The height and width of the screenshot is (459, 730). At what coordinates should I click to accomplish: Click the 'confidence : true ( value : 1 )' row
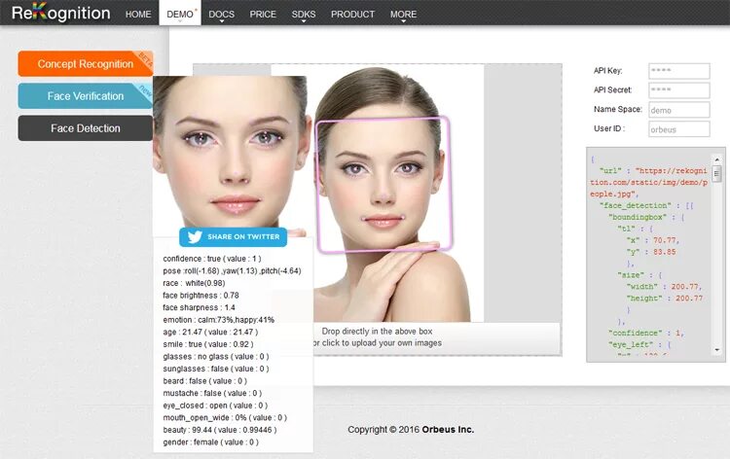[x=212, y=259]
